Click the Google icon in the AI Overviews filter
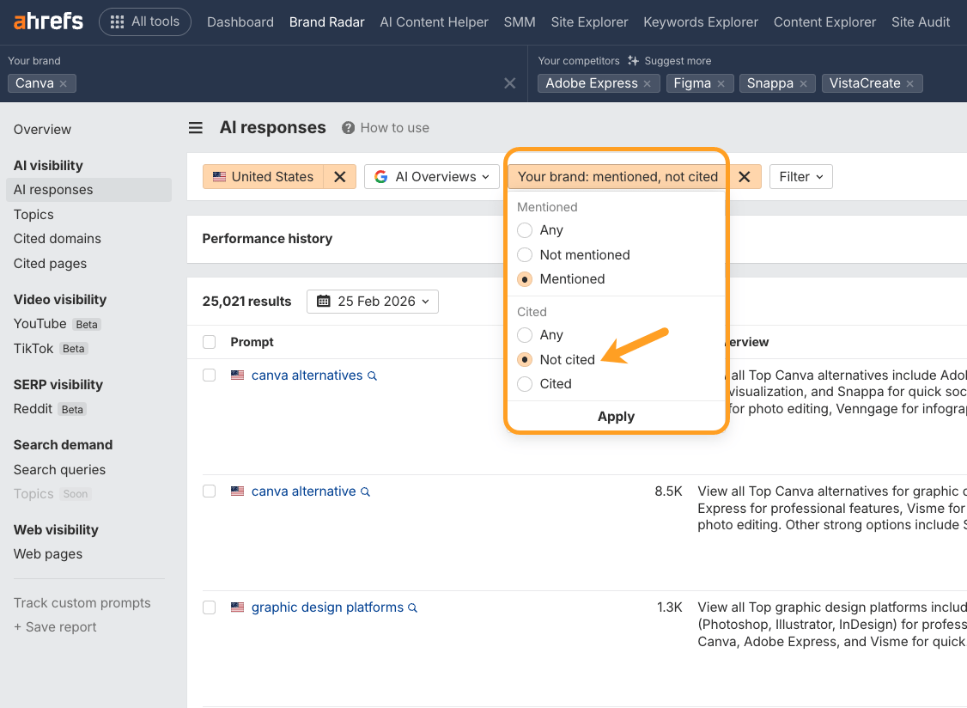Image resolution: width=967 pixels, height=708 pixels. click(x=380, y=176)
